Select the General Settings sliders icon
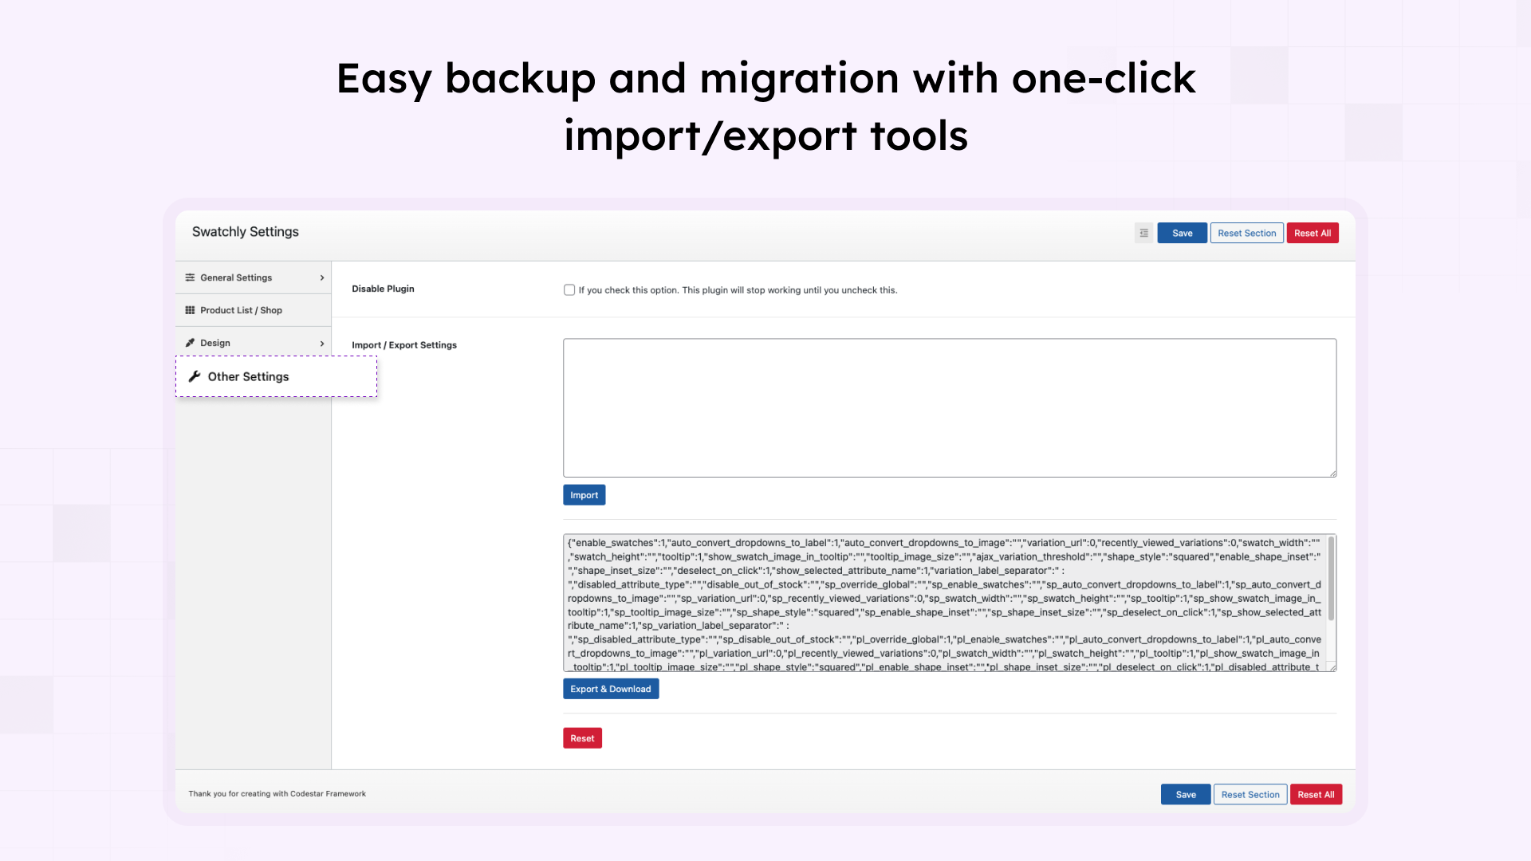 click(189, 277)
